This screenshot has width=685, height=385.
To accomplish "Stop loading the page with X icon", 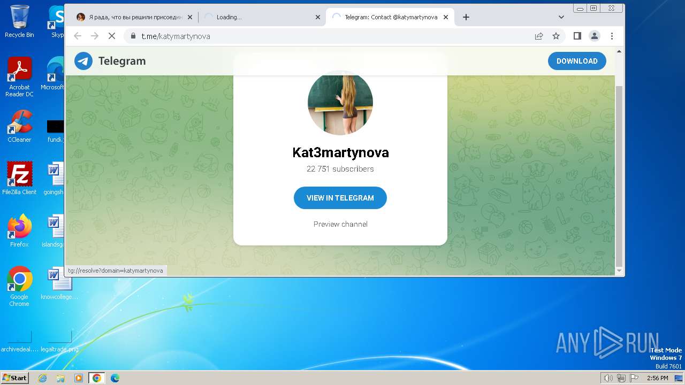I will pyautogui.click(x=112, y=36).
